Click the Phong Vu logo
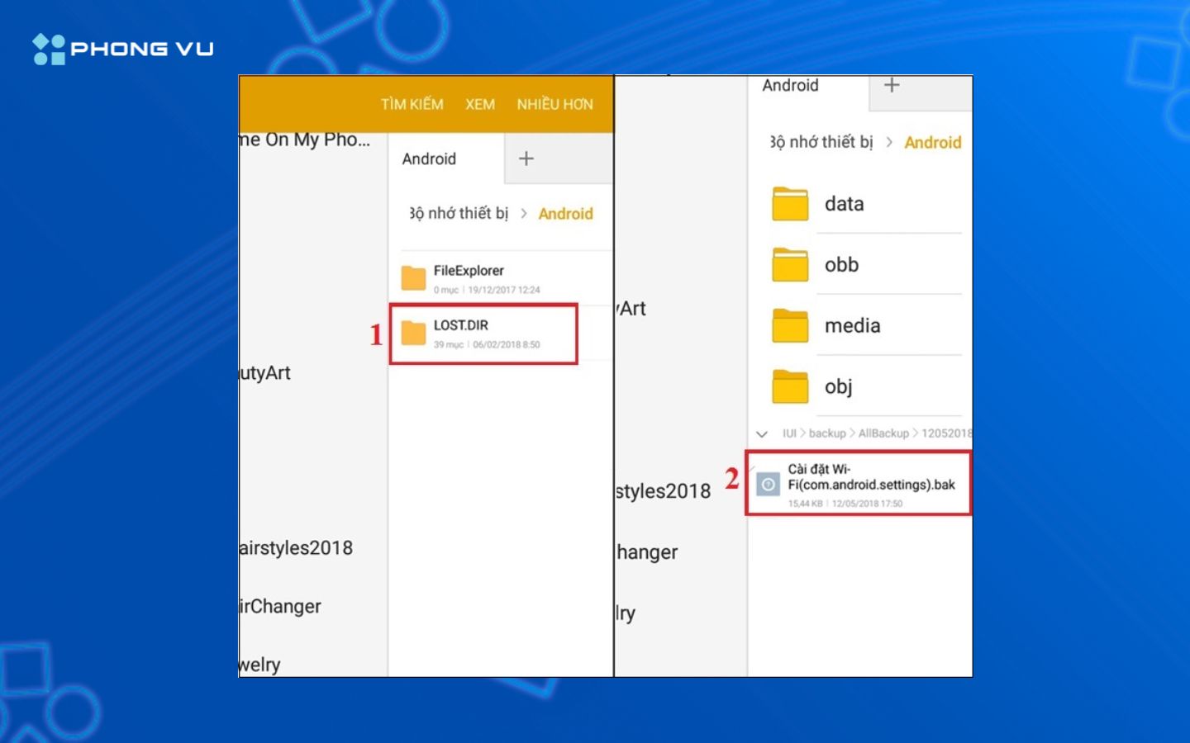This screenshot has height=743, width=1190. [124, 48]
